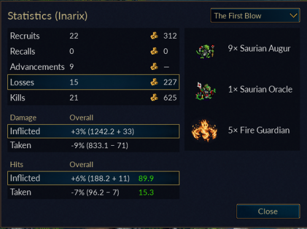Image resolution: width=307 pixels, height=229 pixels.
Task: Click the gold coins icon in Advancements row
Action: coord(154,67)
